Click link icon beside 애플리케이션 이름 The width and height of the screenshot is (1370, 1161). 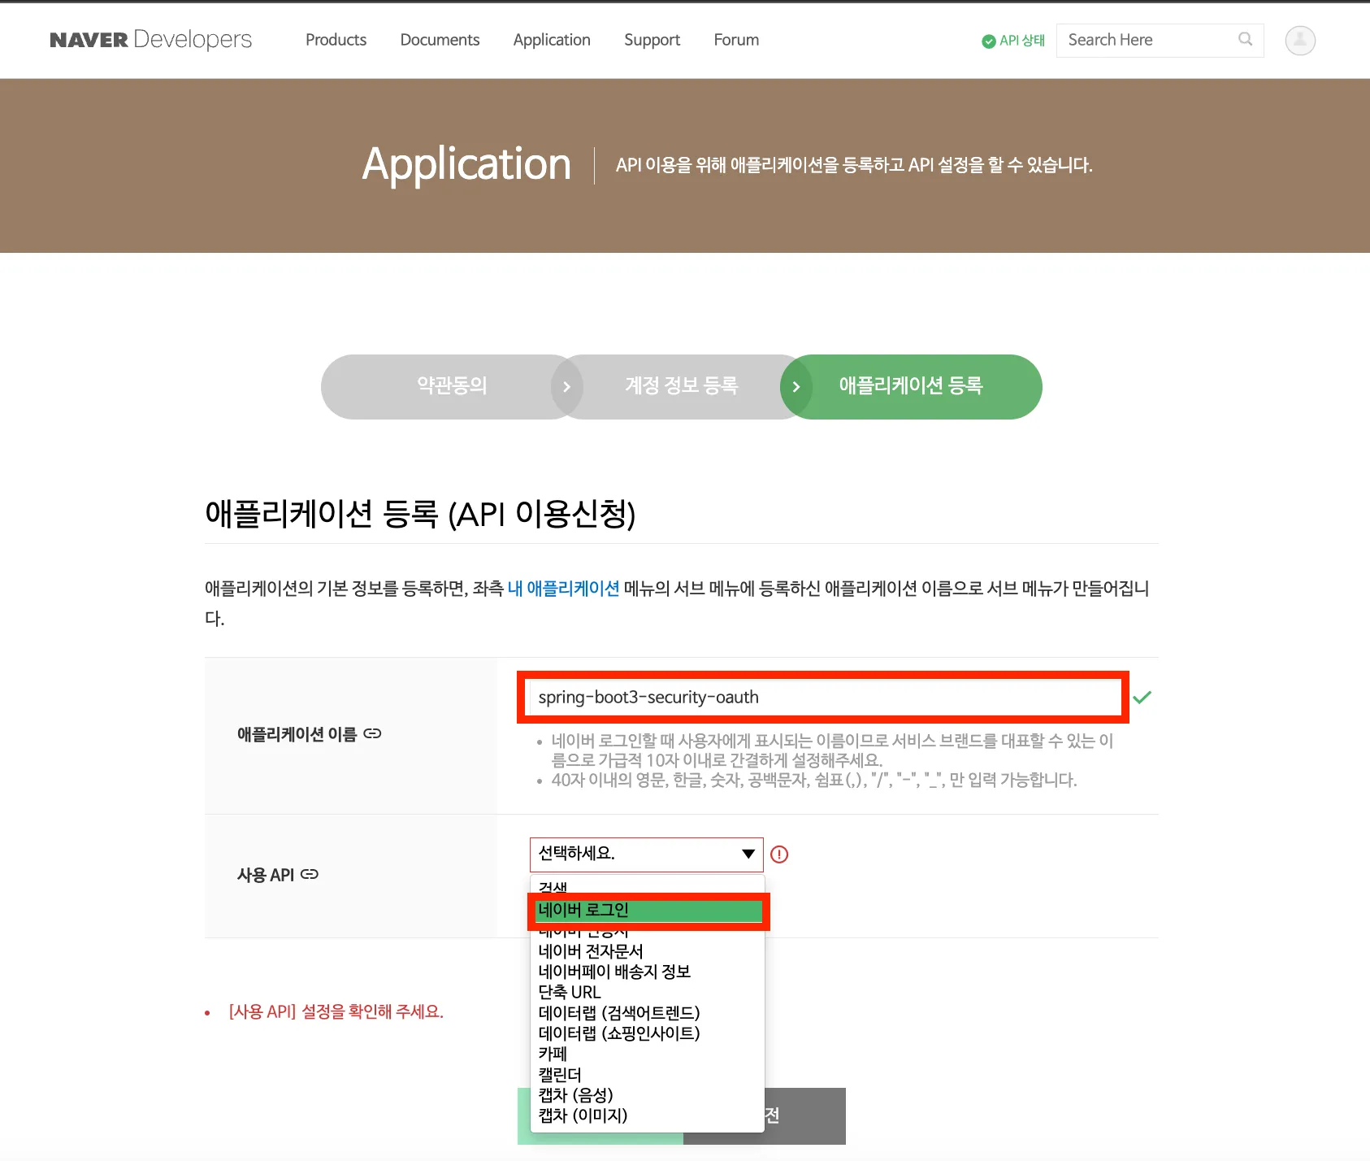[x=372, y=734]
